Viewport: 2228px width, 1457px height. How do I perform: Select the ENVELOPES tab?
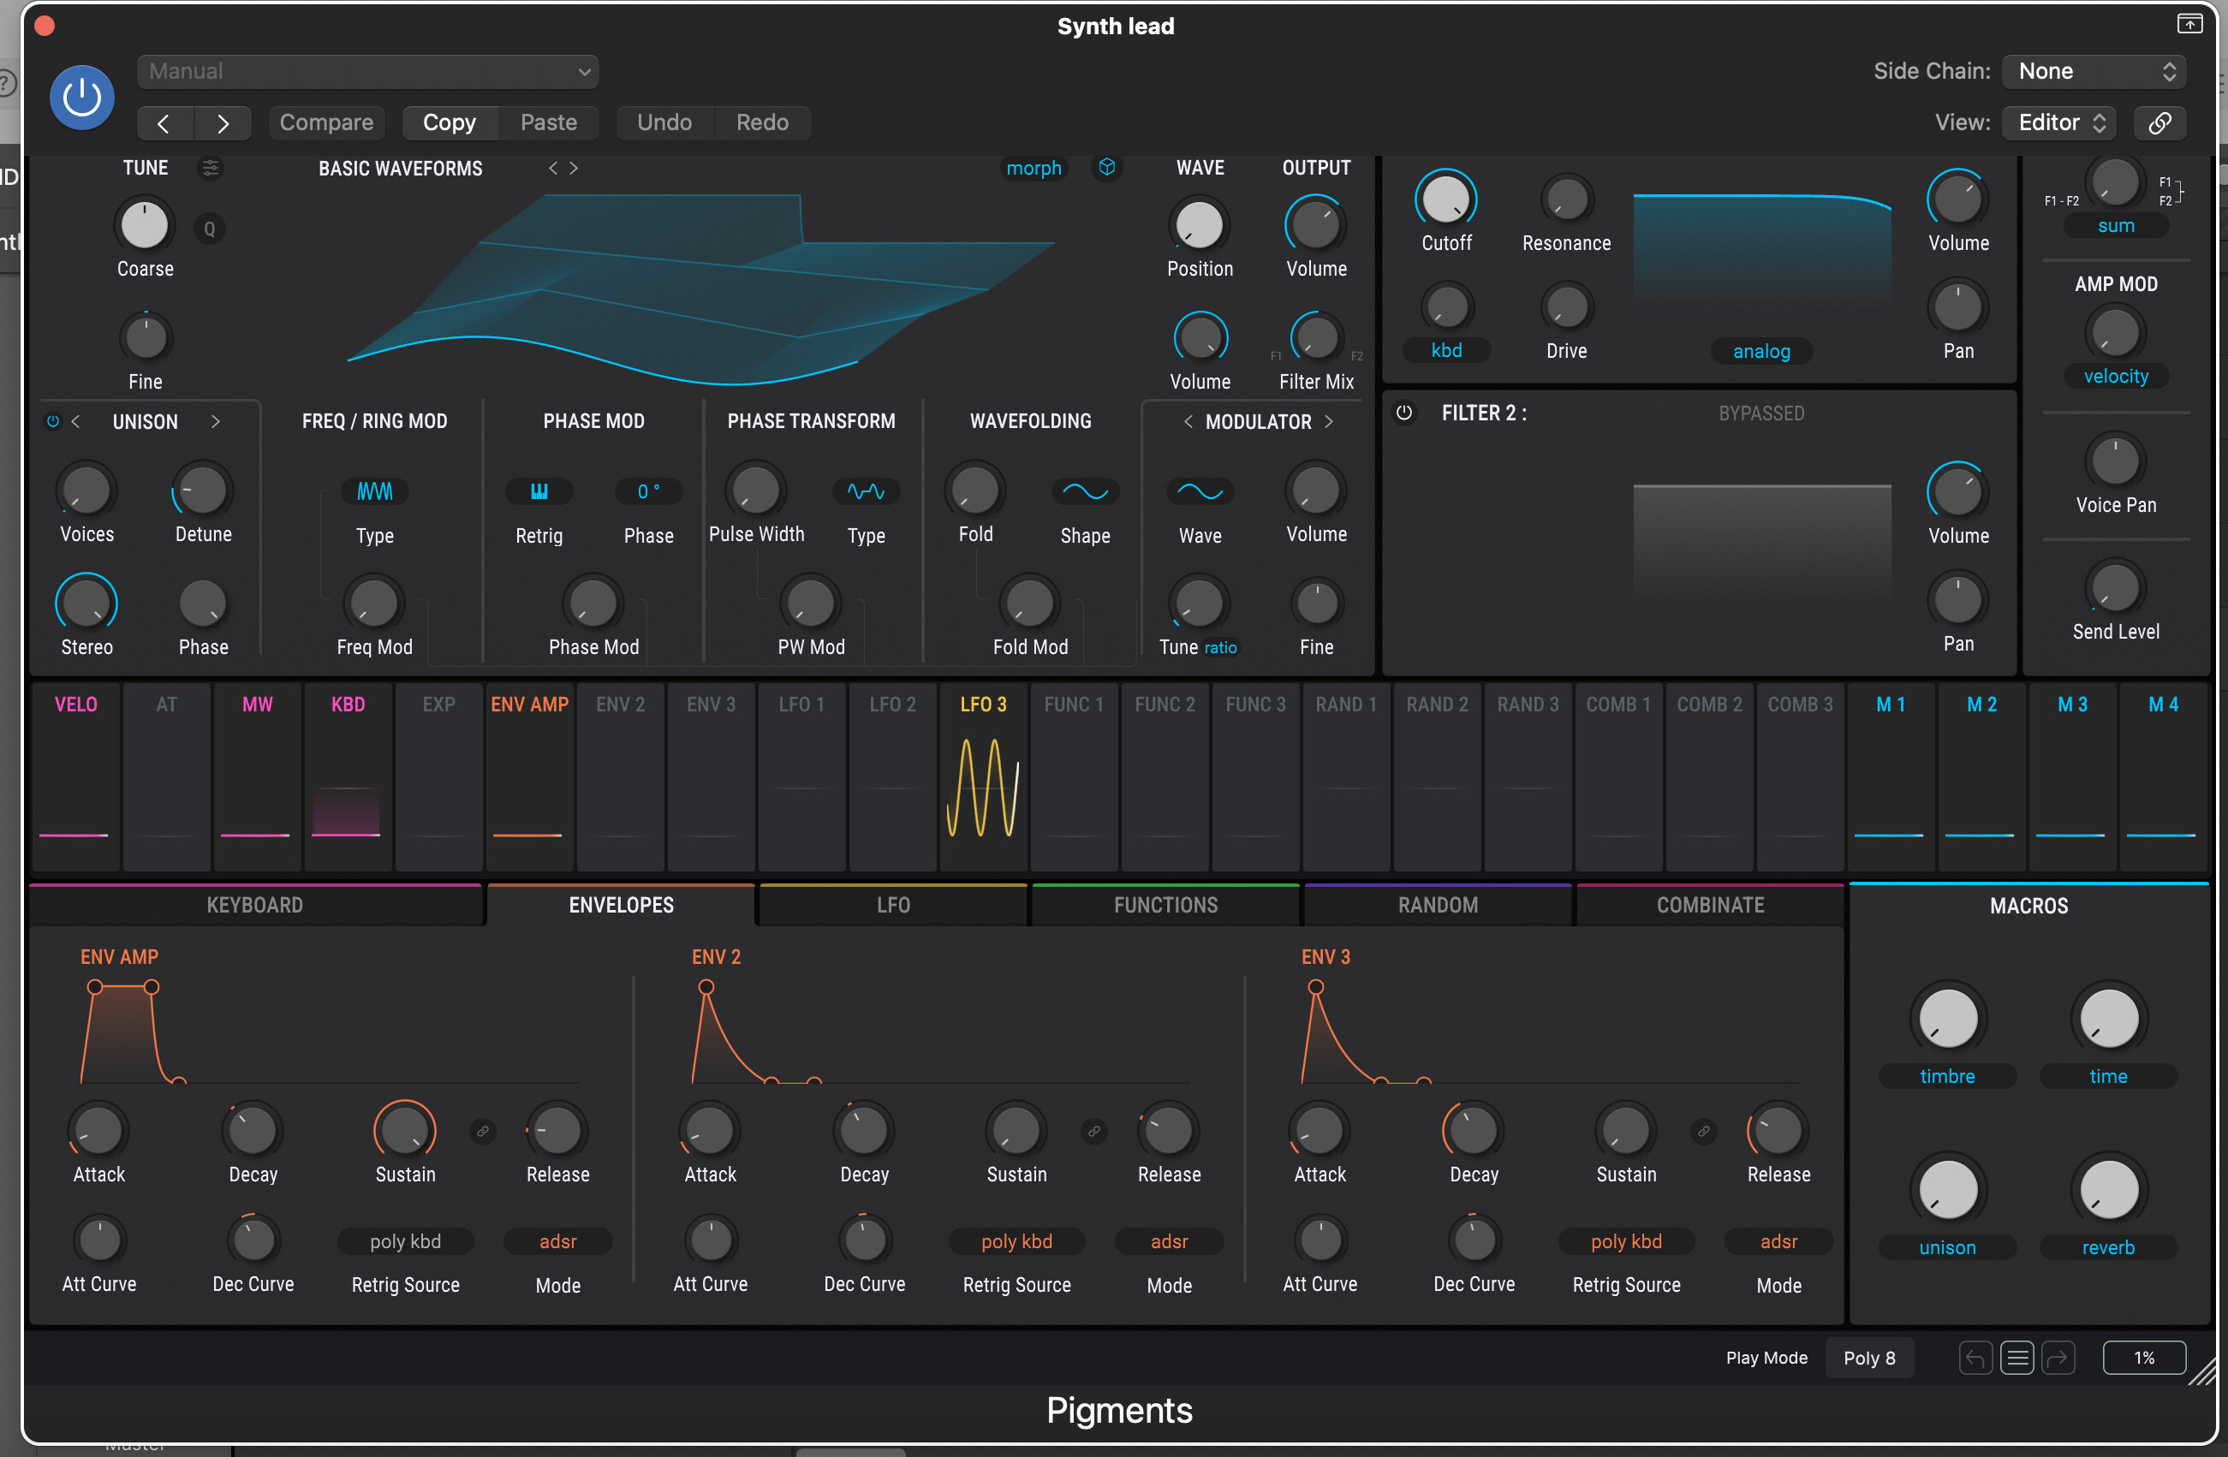coord(621,905)
